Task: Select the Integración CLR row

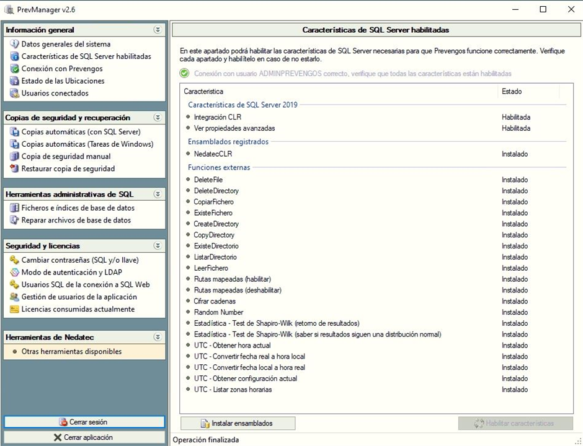Action: coord(217,117)
